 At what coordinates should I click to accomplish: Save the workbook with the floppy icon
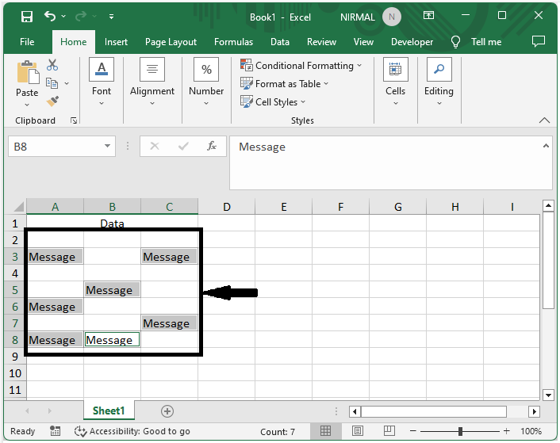click(x=27, y=17)
